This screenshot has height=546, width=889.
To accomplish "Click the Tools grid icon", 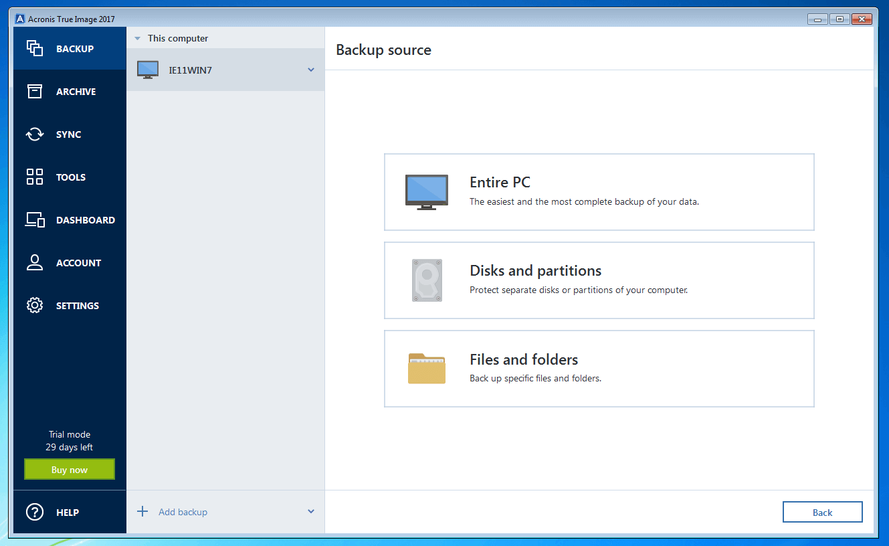I will (x=35, y=177).
